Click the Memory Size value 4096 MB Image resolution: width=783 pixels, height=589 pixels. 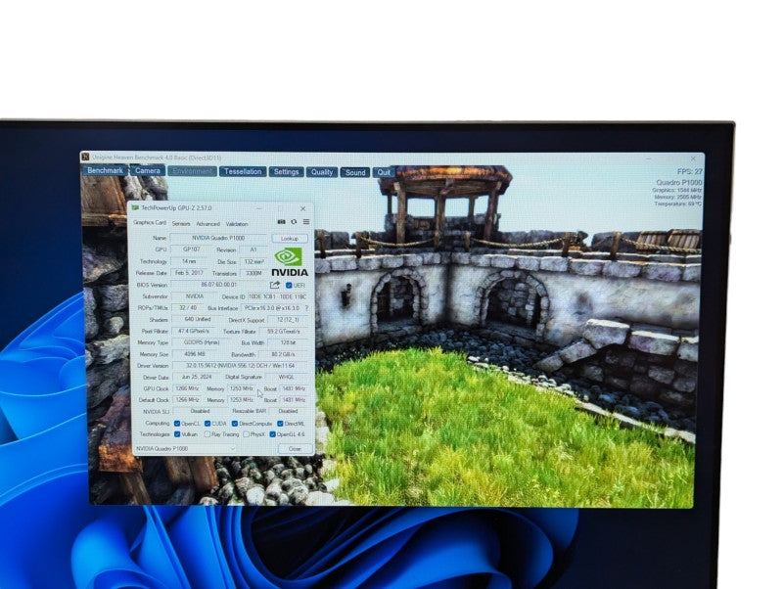[x=194, y=354]
